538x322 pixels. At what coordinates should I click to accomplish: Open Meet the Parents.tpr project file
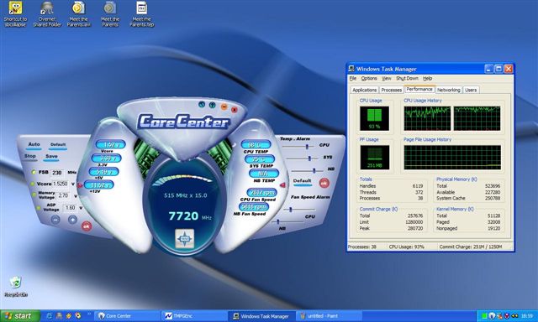pos(142,14)
